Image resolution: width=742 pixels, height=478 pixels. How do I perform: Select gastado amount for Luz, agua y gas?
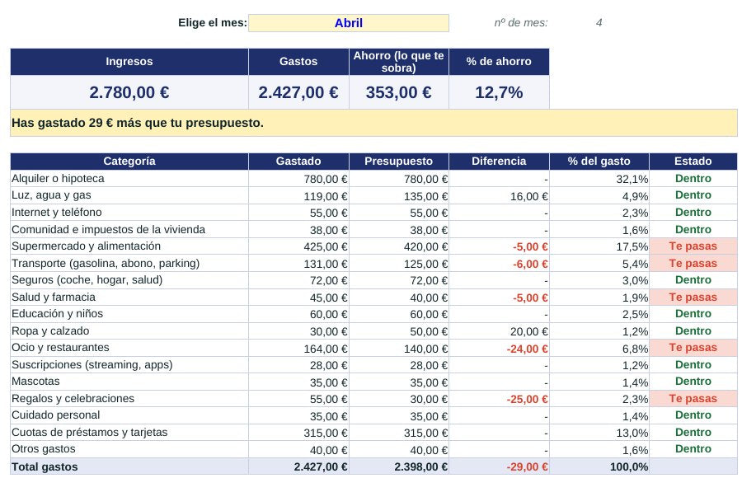[x=298, y=195]
